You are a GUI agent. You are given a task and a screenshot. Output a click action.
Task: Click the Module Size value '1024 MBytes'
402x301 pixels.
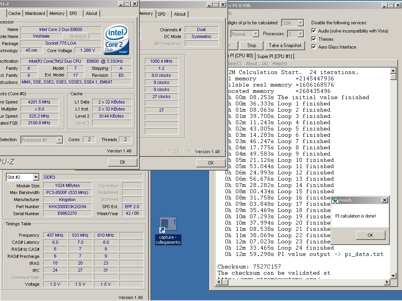tap(68, 185)
